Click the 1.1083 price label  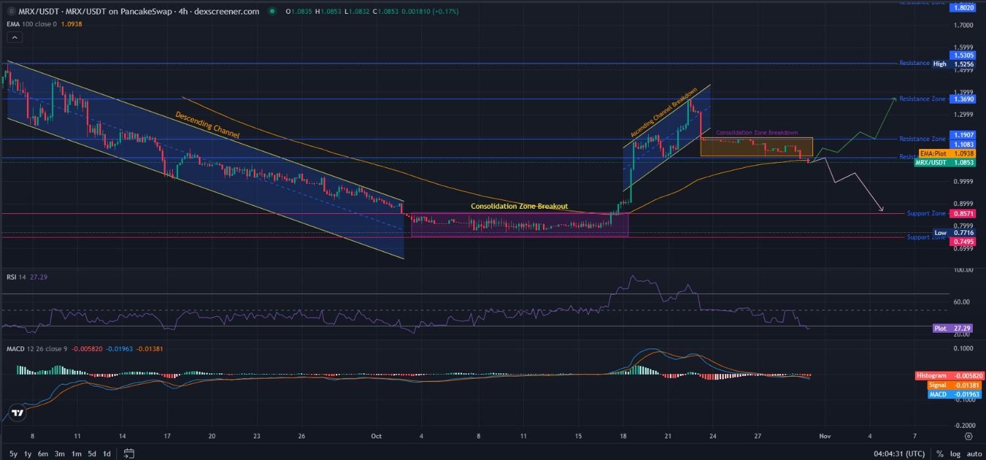click(x=963, y=144)
